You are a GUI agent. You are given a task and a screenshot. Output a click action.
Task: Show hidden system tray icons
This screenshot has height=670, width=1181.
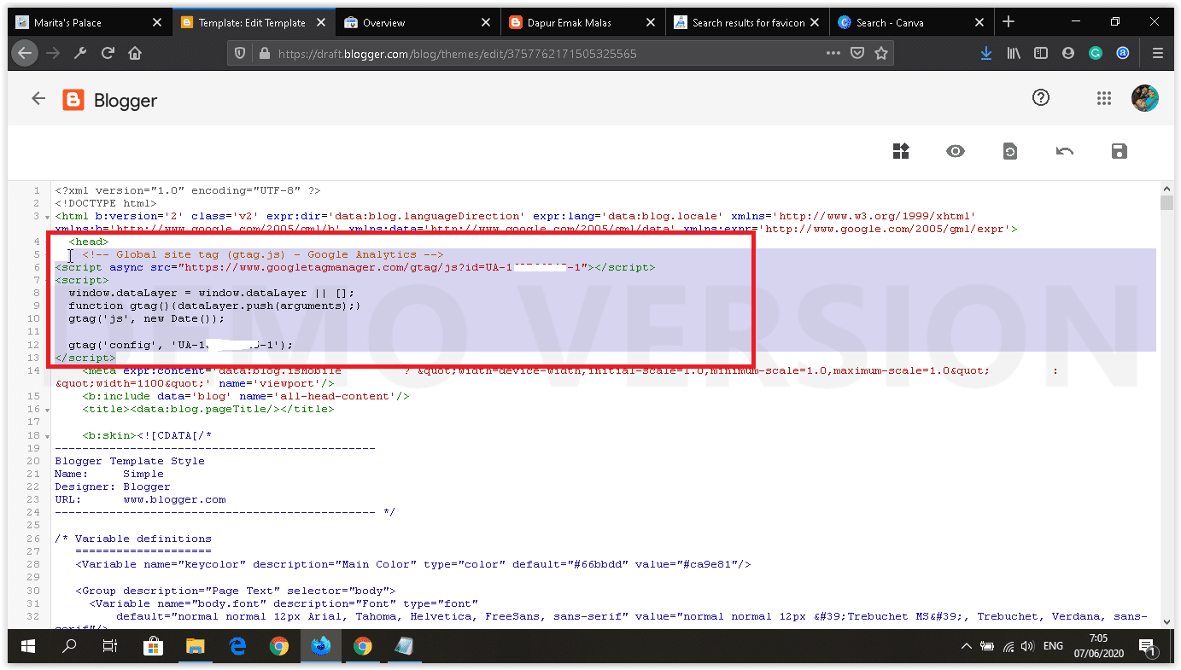click(x=967, y=646)
